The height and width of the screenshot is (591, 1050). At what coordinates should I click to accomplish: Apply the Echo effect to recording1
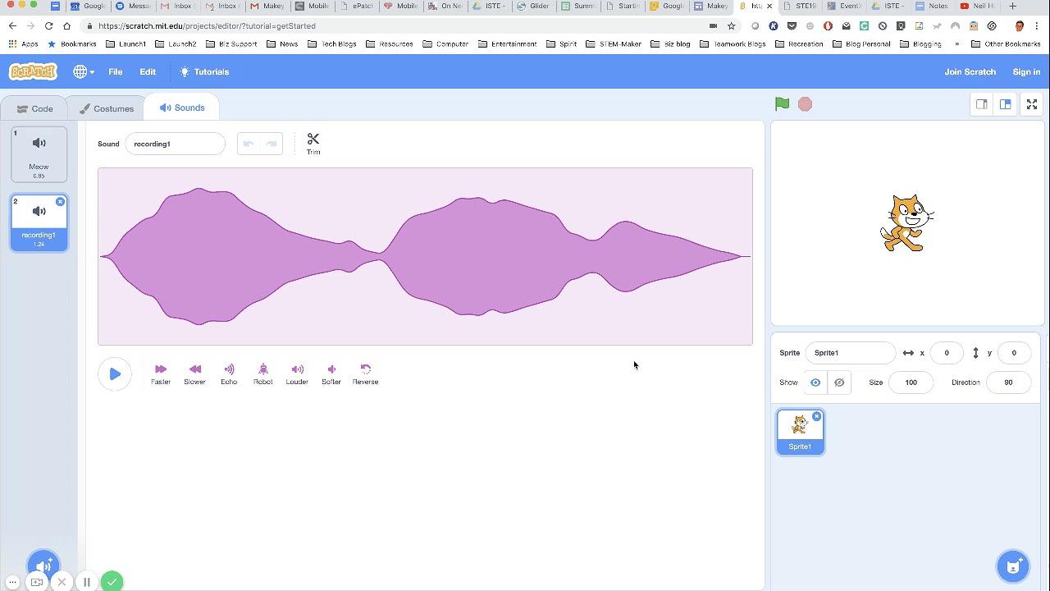[x=229, y=373]
